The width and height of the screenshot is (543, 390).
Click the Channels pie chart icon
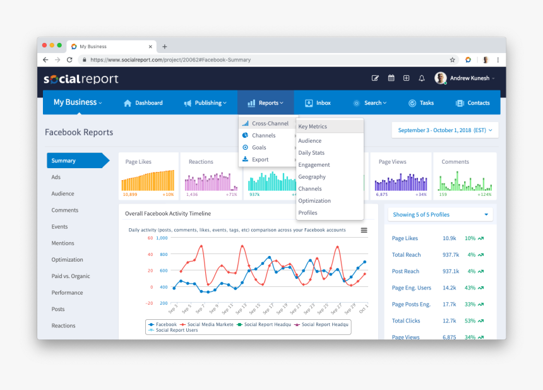click(x=245, y=135)
